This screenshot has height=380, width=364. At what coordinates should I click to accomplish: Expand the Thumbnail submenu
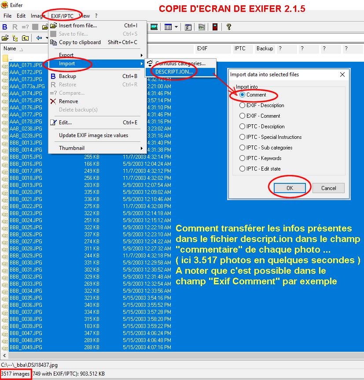point(97,148)
